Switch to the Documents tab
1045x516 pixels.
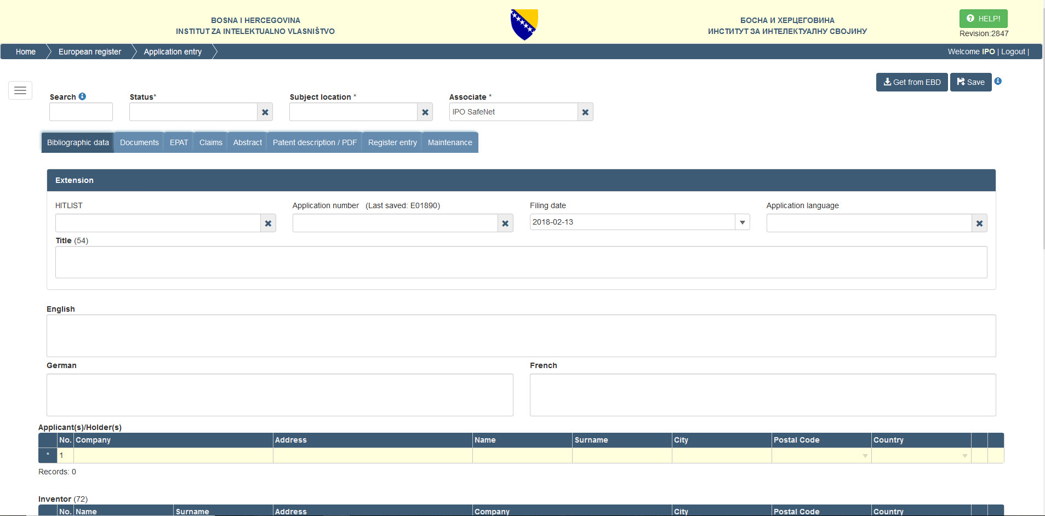point(139,142)
